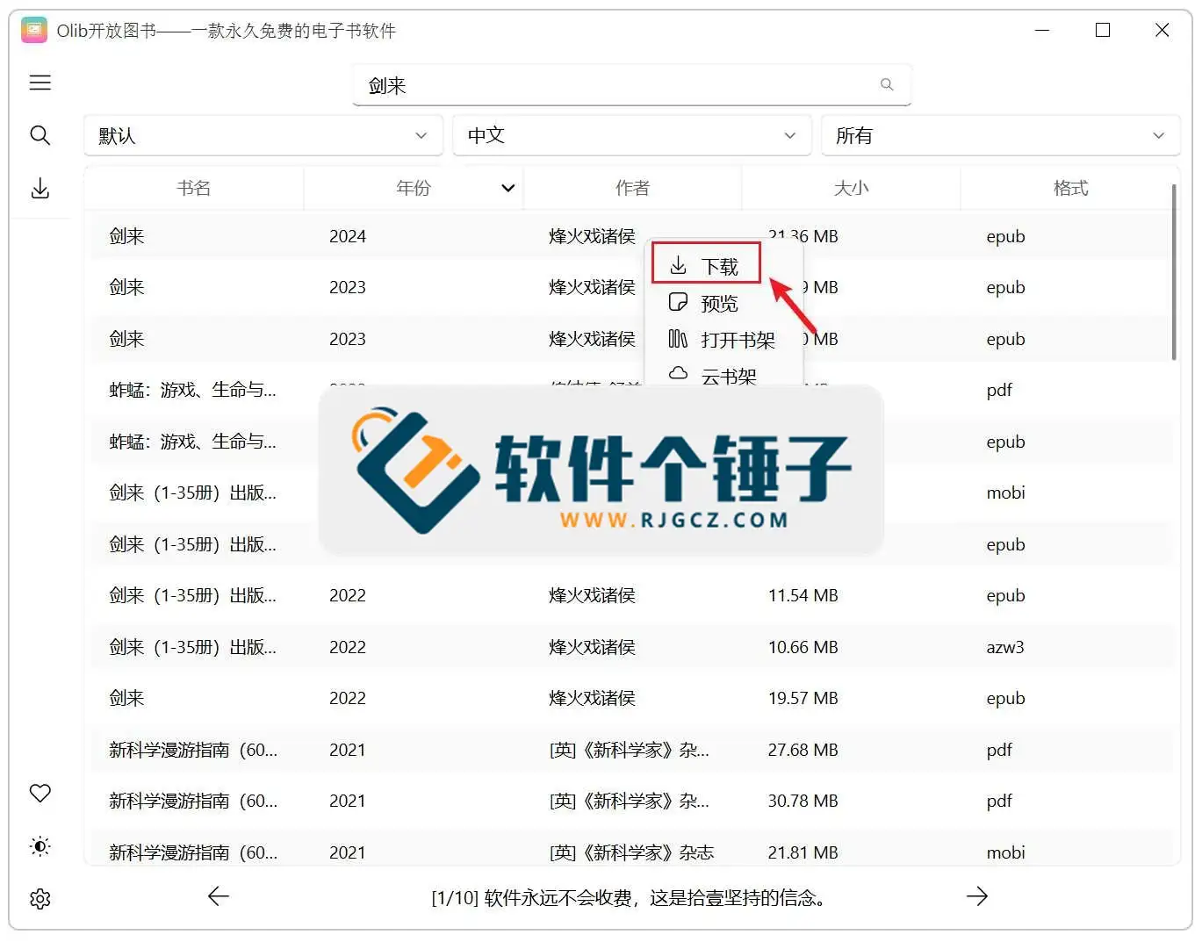
Task: Click the magnifier icon in the search box
Action: tap(887, 84)
